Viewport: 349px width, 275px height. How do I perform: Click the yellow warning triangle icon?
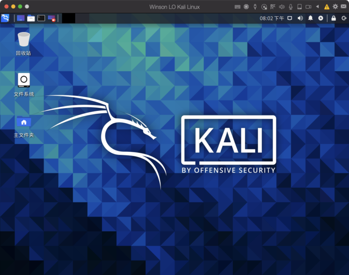point(327,7)
